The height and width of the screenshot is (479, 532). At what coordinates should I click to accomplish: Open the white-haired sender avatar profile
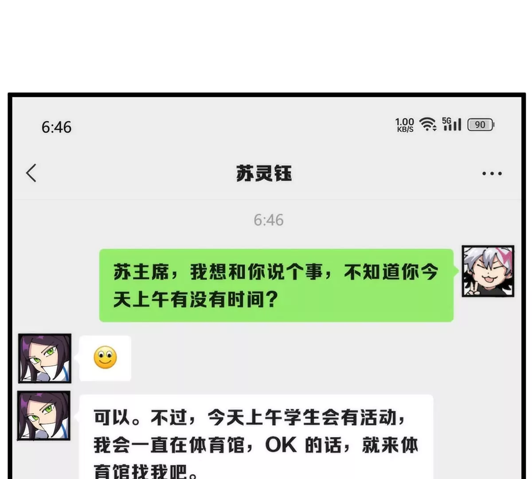point(488,271)
